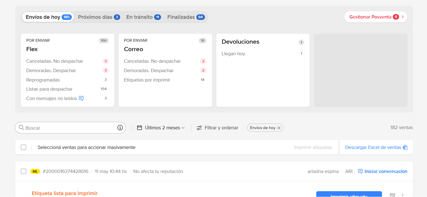The height and width of the screenshot is (197, 427).
Task: Click the Flex card title
Action: click(x=32, y=49)
